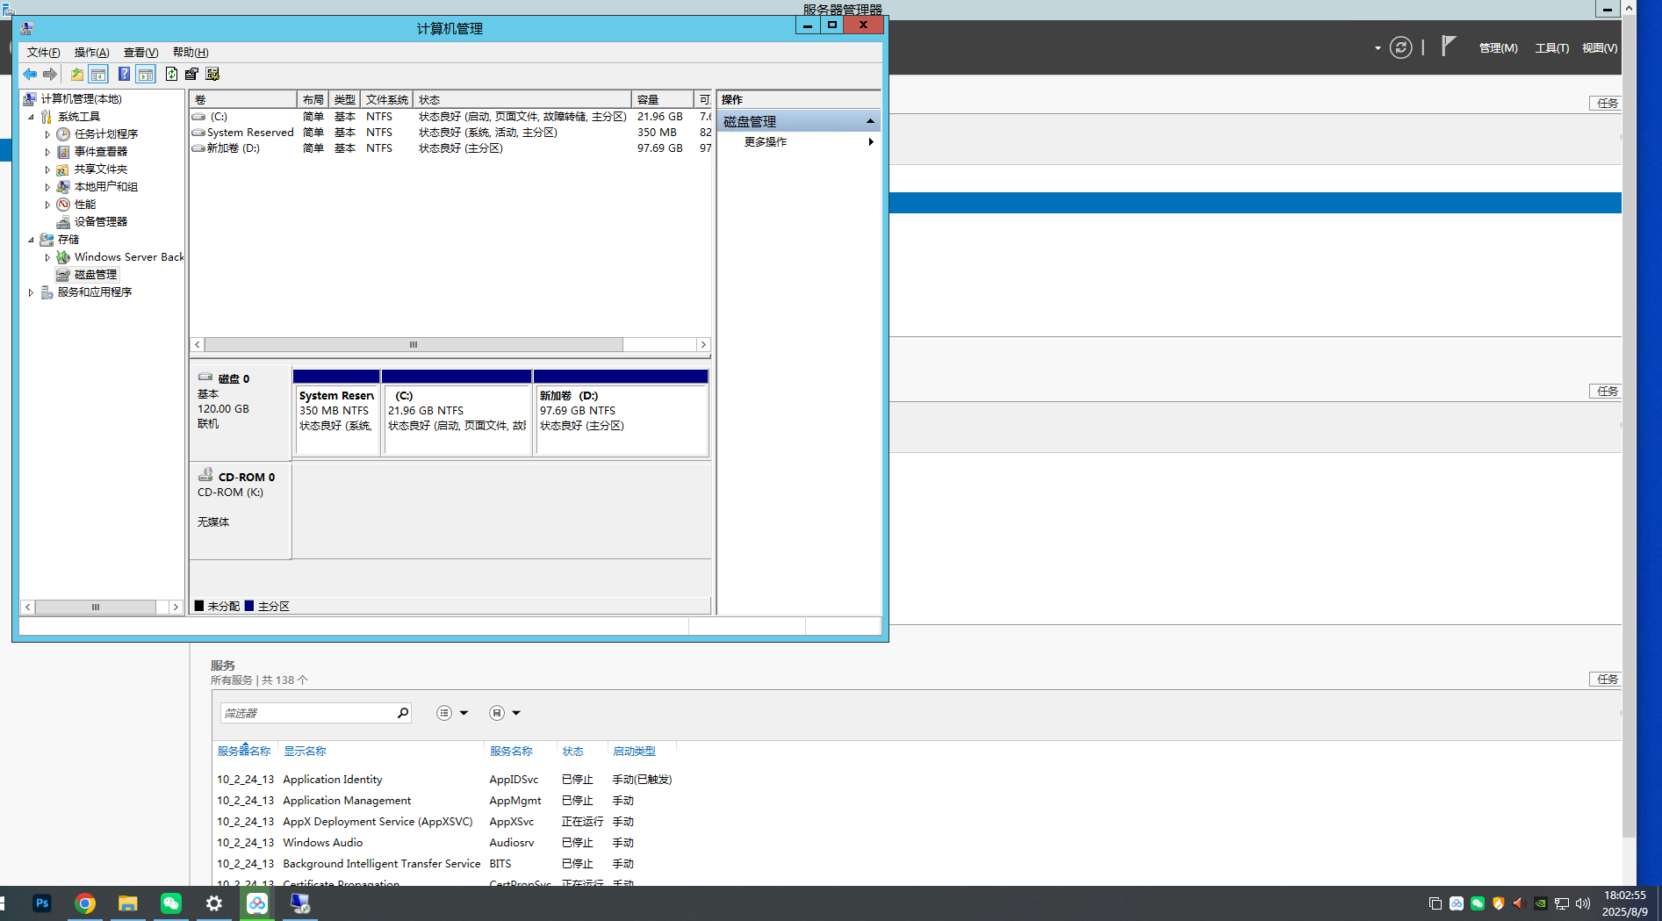Open the Properties icon in toolbar

pyautogui.click(x=191, y=75)
